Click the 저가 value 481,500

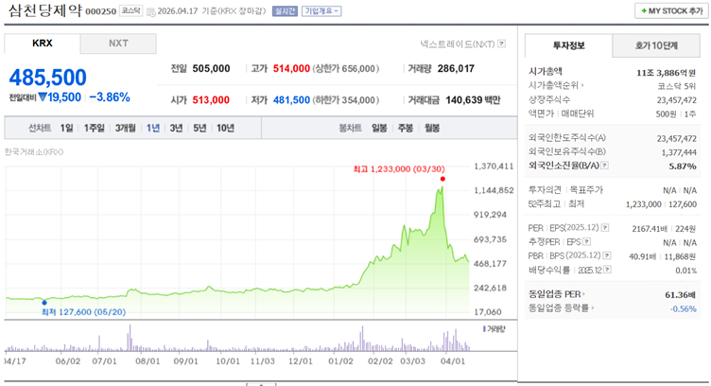tap(291, 99)
